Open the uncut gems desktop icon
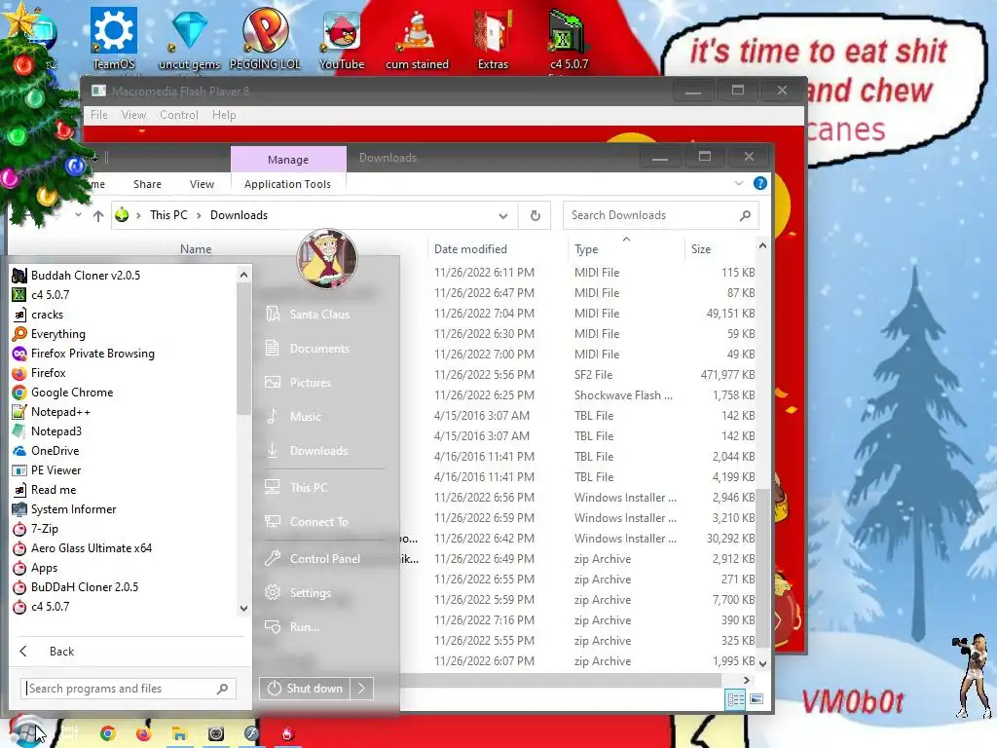This screenshot has height=748, width=997. click(x=189, y=38)
